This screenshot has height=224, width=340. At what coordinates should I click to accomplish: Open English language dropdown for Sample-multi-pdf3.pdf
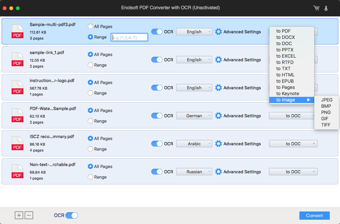click(x=194, y=32)
